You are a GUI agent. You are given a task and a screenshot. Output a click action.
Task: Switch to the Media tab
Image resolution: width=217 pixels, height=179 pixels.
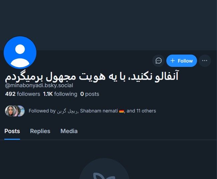(x=69, y=131)
